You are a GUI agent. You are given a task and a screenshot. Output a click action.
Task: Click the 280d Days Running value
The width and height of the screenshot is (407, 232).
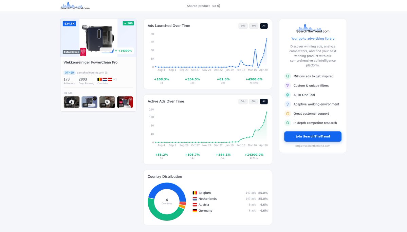tap(82, 79)
